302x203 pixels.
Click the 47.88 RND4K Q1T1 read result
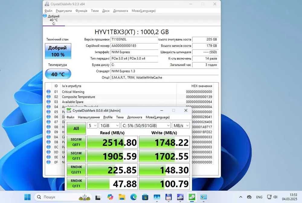(112, 184)
